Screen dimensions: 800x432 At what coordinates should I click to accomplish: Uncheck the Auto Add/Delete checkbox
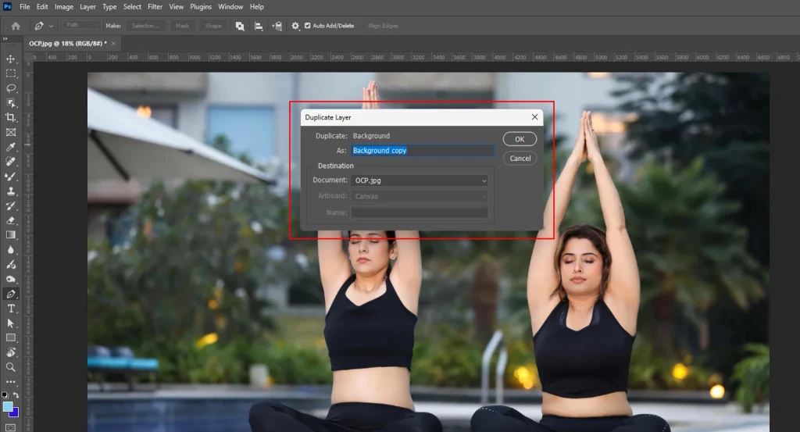point(308,26)
